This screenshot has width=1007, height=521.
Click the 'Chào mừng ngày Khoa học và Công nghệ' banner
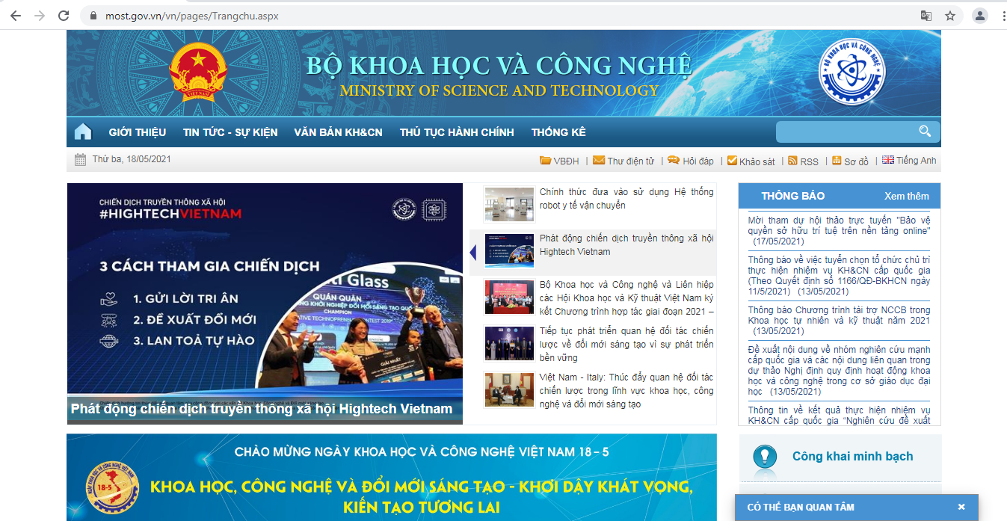[x=392, y=478]
